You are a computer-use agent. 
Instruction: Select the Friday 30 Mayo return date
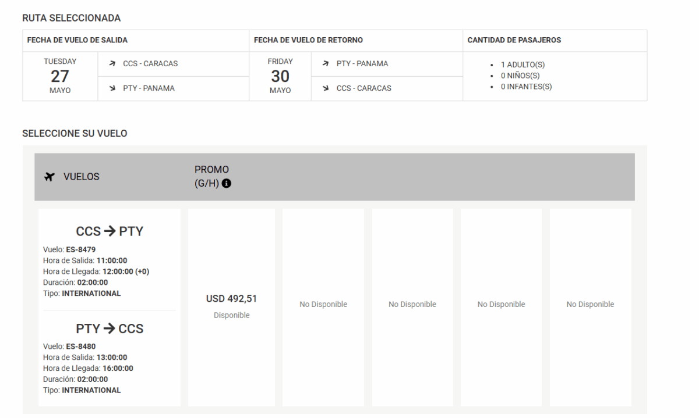(280, 76)
